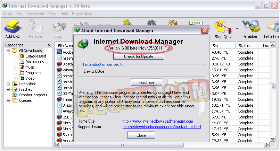
Task: Click the Add URL toolbar icon
Action: (13, 27)
